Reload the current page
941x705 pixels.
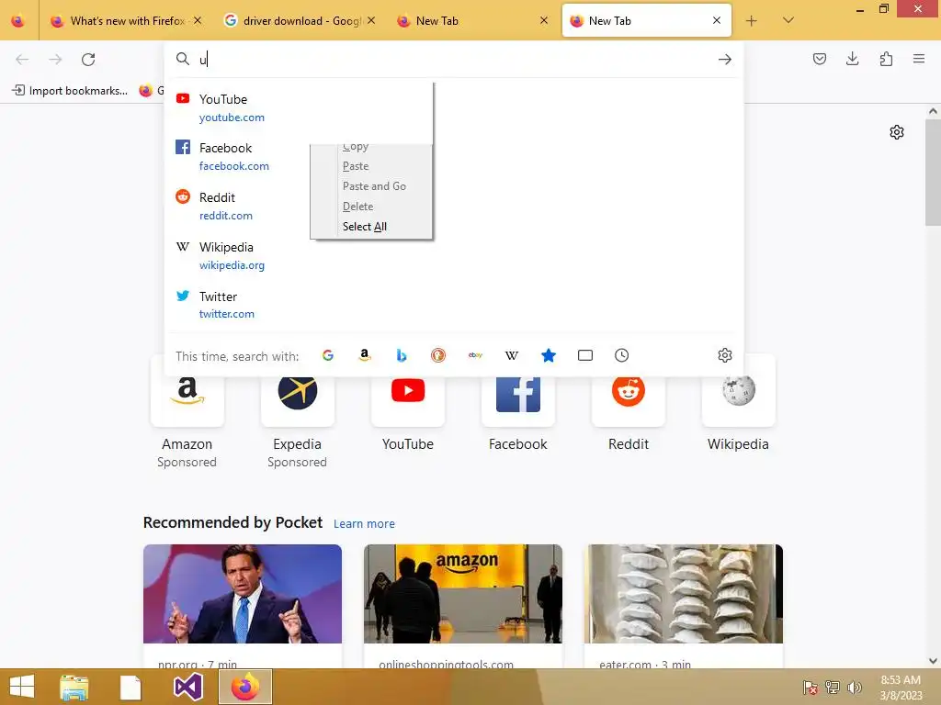tap(88, 60)
